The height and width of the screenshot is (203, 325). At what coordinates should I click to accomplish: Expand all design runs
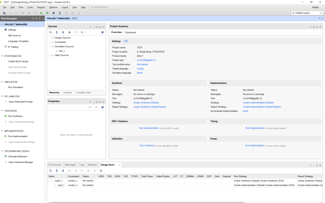[63, 171]
